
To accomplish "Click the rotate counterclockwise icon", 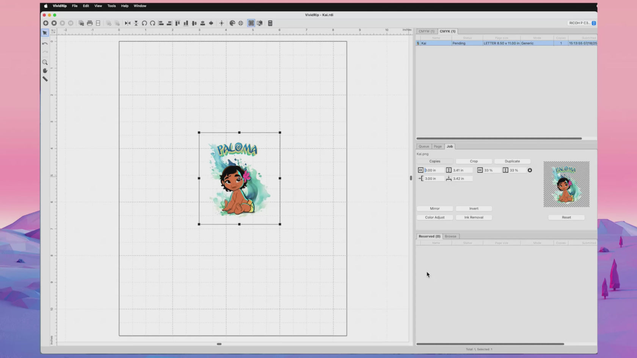I will pyautogui.click(x=144, y=23).
